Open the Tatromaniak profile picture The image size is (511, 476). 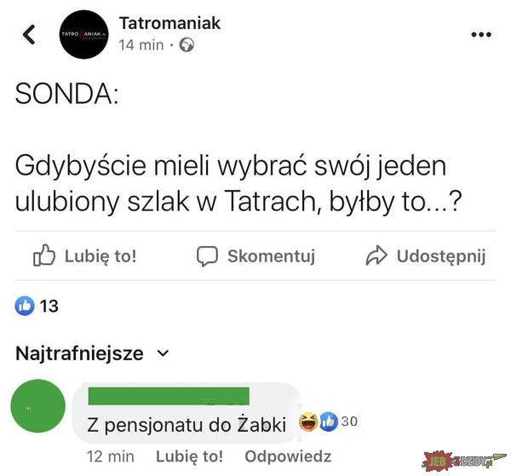(84, 34)
